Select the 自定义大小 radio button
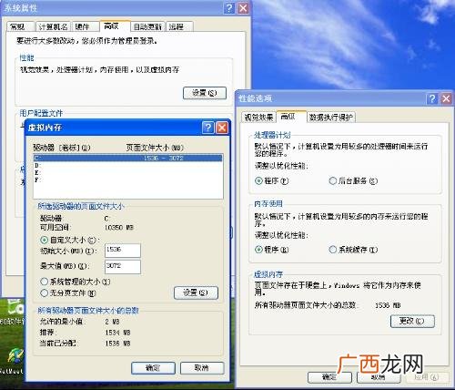The image size is (455, 390). click(45, 240)
